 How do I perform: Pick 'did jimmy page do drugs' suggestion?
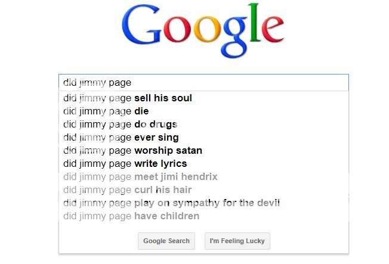[x=121, y=124]
